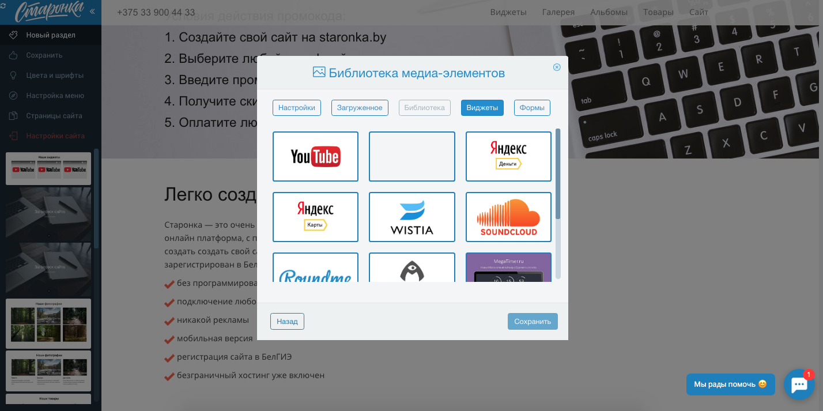This screenshot has width=823, height=411.
Task: Click the chat notification badge showing 1
Action: tap(809, 375)
